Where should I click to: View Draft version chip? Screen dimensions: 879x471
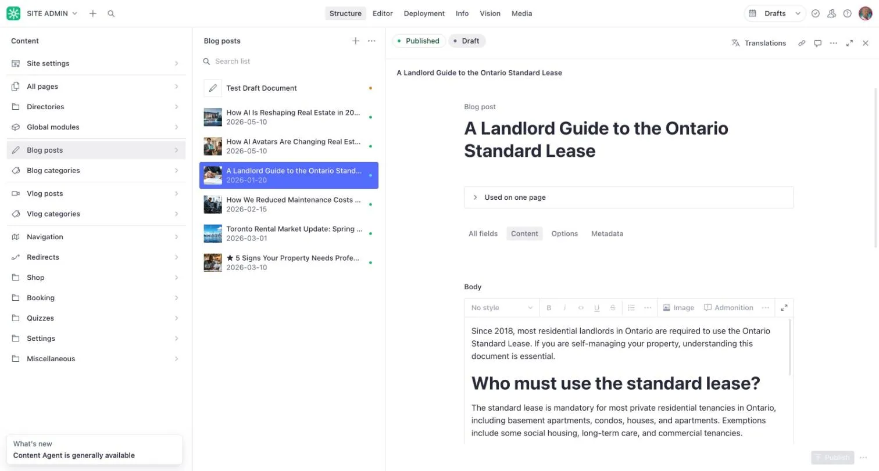pyautogui.click(x=467, y=41)
